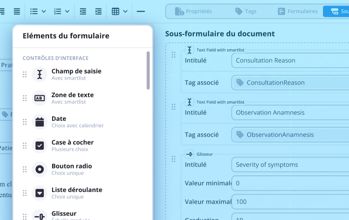This screenshot has width=349, height=220.
Task: Grab handle of Consultation Reason form block
Action: tap(174, 55)
